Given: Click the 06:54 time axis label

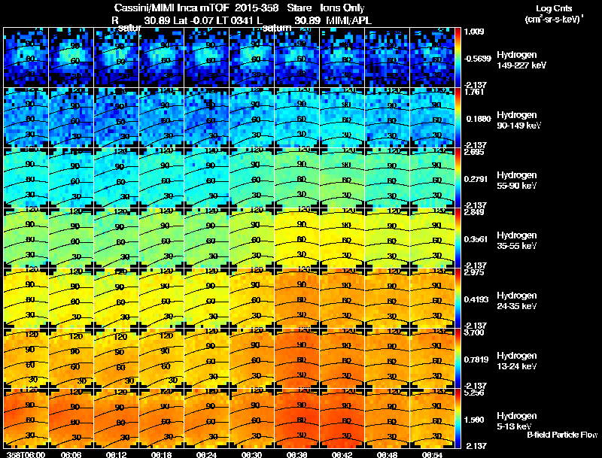Looking at the screenshot, I should pyautogui.click(x=432, y=454).
